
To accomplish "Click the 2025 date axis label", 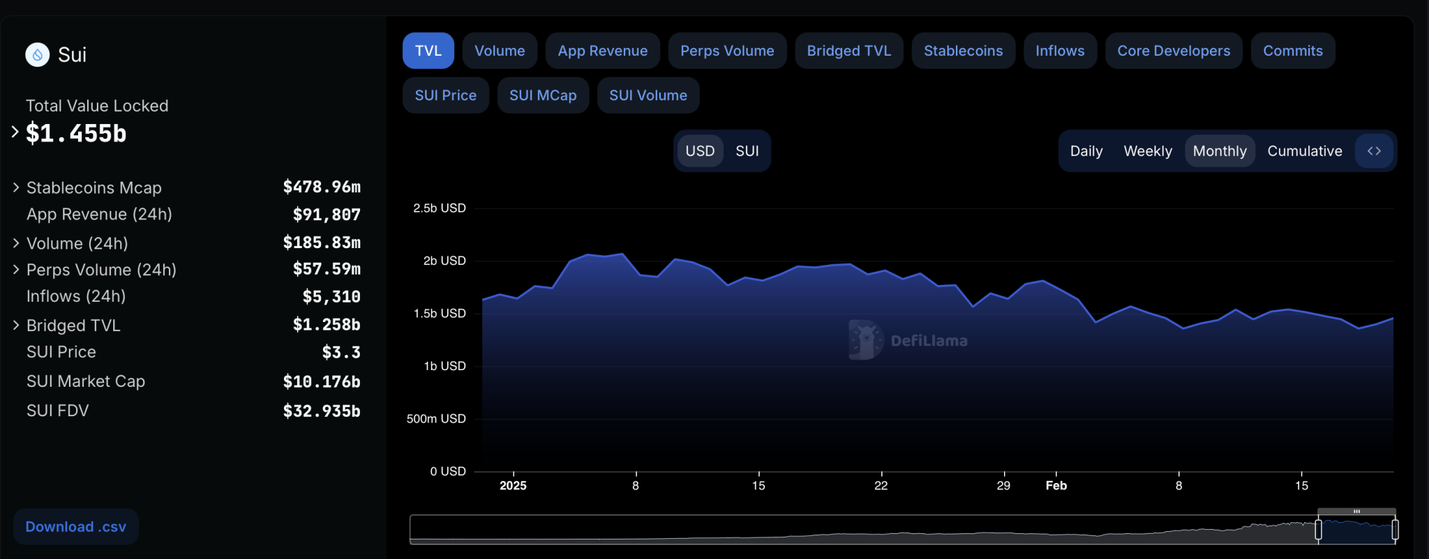I will coord(513,486).
